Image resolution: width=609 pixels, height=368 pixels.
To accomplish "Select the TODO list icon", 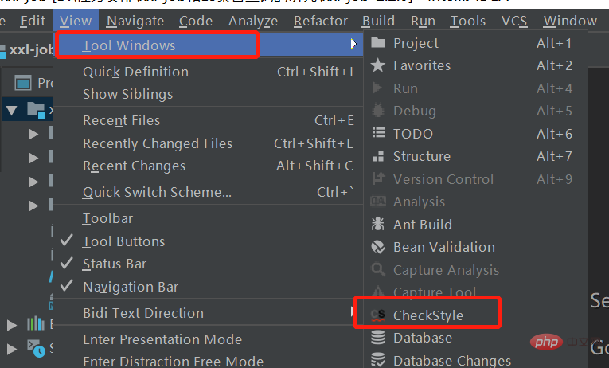I will click(x=378, y=133).
